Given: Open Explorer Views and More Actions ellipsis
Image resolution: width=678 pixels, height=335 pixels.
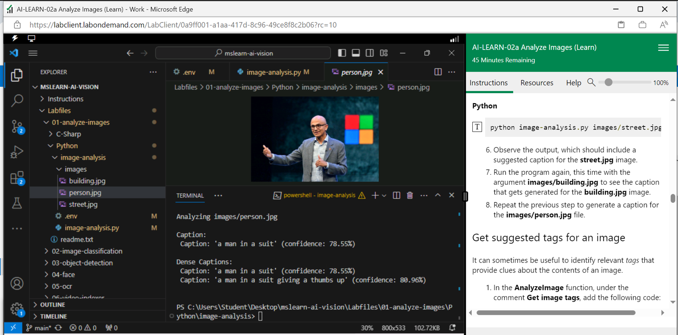Looking at the screenshot, I should tap(153, 72).
